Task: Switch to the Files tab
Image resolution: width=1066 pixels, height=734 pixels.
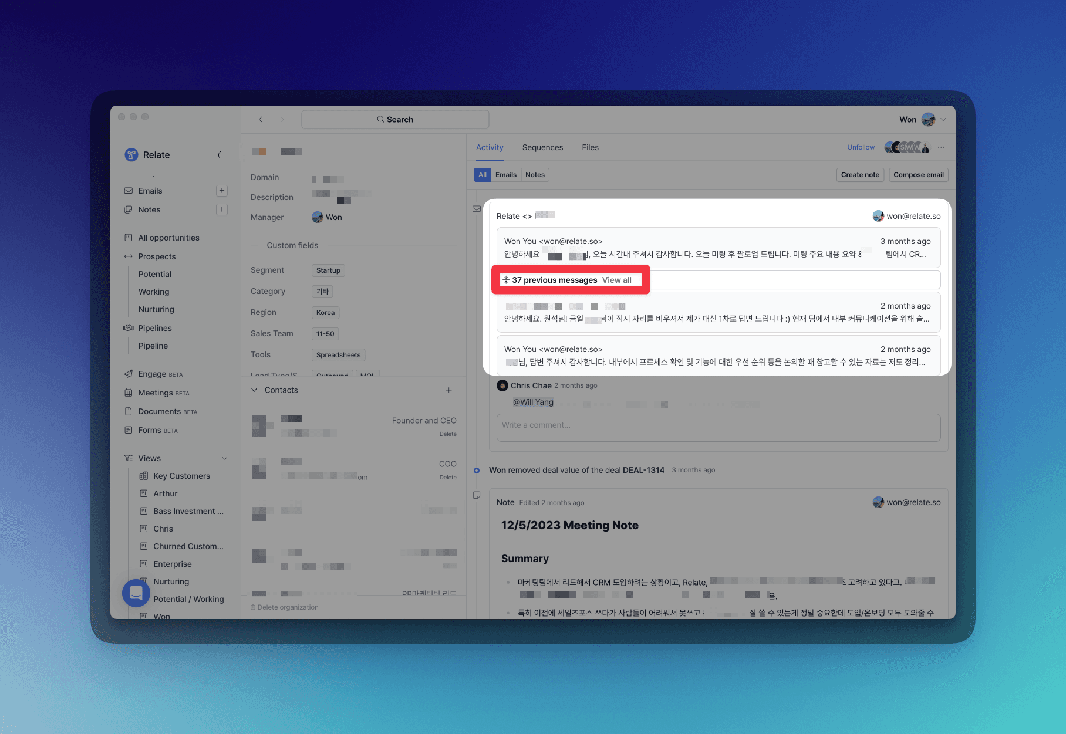Action: [x=590, y=147]
